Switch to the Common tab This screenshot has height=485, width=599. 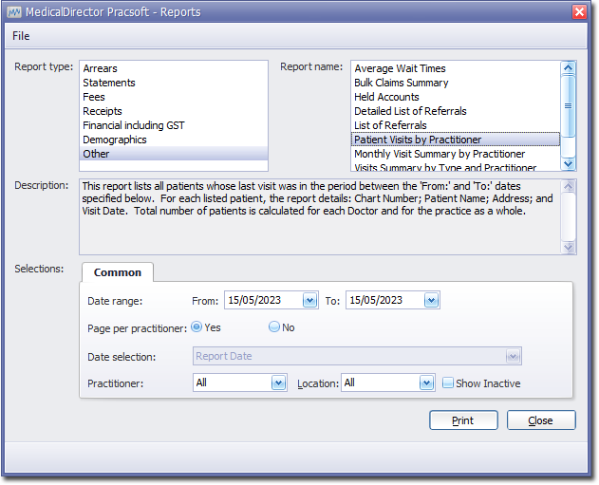click(x=118, y=272)
